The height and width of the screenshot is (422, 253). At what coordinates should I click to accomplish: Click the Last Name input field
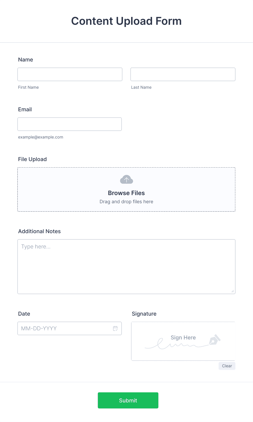tap(183, 74)
